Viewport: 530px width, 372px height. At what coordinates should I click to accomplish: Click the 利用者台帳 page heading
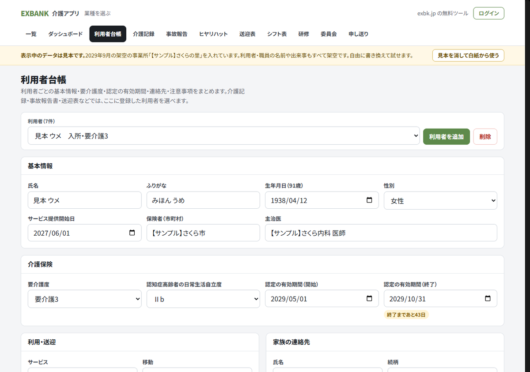coord(43,80)
